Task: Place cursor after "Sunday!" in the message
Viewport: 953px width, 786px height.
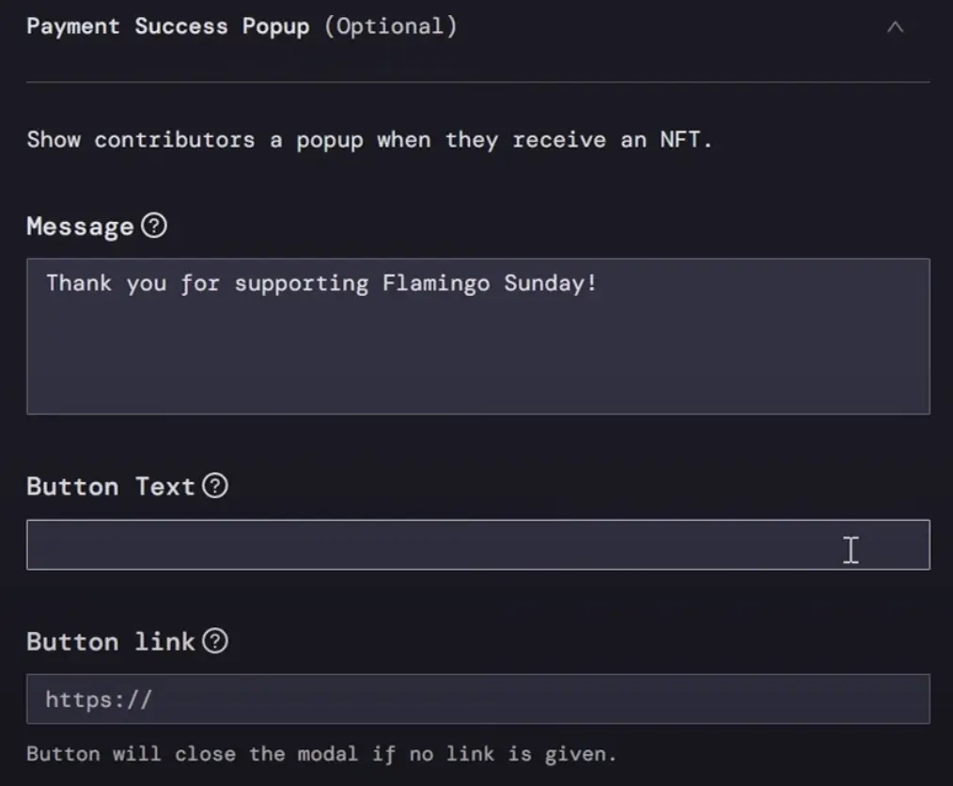Action: 600,283
